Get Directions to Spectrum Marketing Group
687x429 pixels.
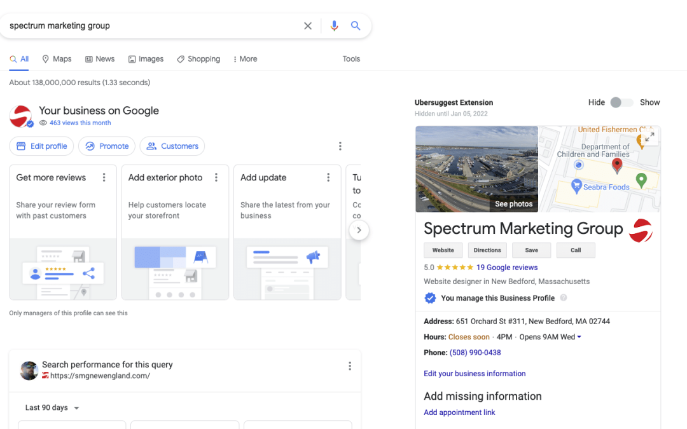point(487,250)
